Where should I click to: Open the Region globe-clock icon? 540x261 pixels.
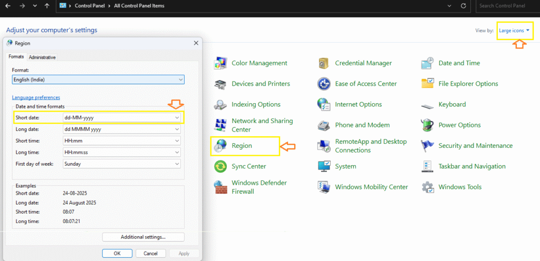tap(220, 146)
